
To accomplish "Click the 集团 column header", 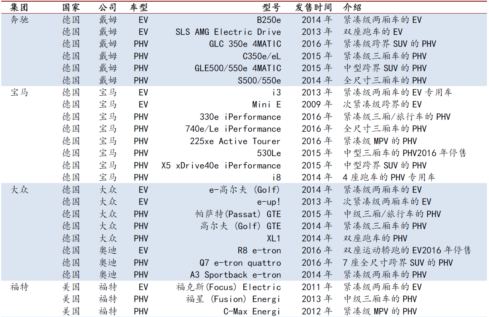I will (20, 8).
